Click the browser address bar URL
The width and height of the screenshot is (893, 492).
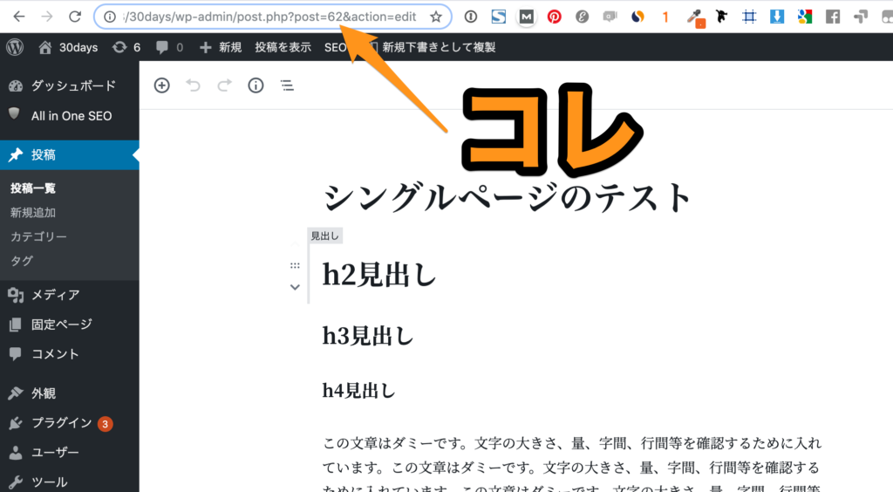[x=270, y=17]
